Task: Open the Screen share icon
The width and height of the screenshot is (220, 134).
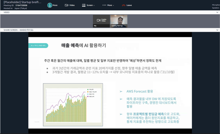Action: tap(84, 5)
